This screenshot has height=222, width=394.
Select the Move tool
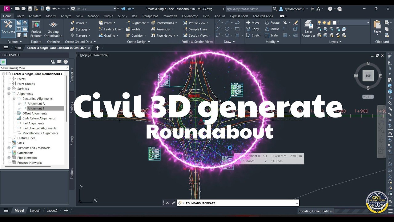[253, 23]
